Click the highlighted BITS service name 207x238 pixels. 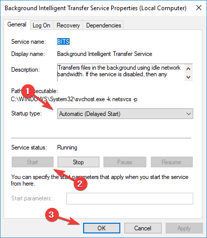[x=63, y=42]
